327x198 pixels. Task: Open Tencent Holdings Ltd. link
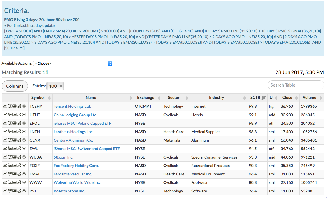(x=72, y=106)
